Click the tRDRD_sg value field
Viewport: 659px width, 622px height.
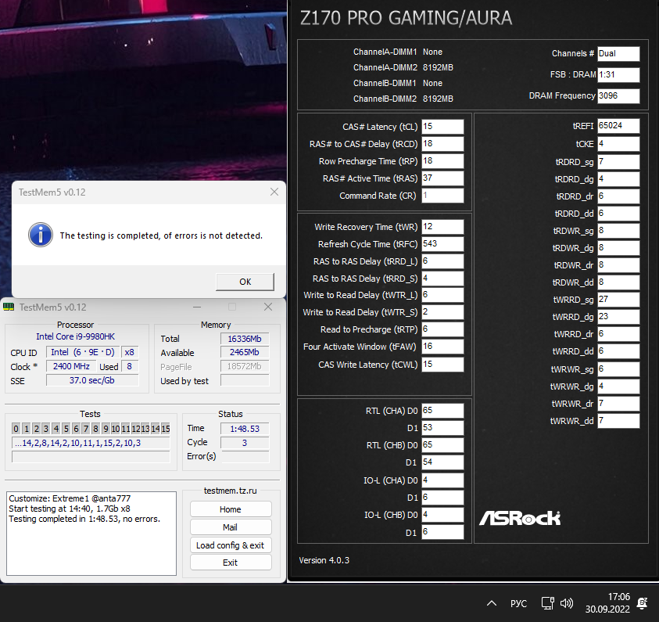pos(618,162)
